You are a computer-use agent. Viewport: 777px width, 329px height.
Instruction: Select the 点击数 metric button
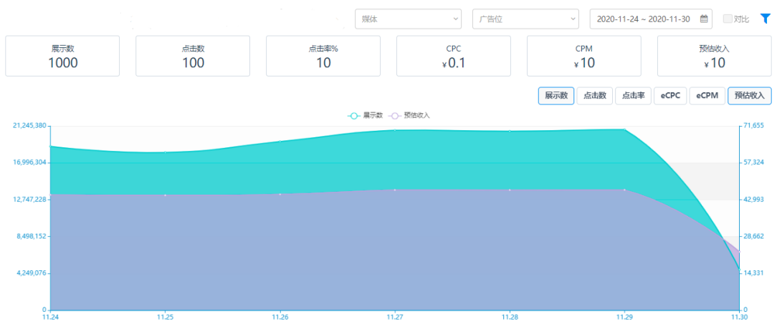pyautogui.click(x=594, y=96)
